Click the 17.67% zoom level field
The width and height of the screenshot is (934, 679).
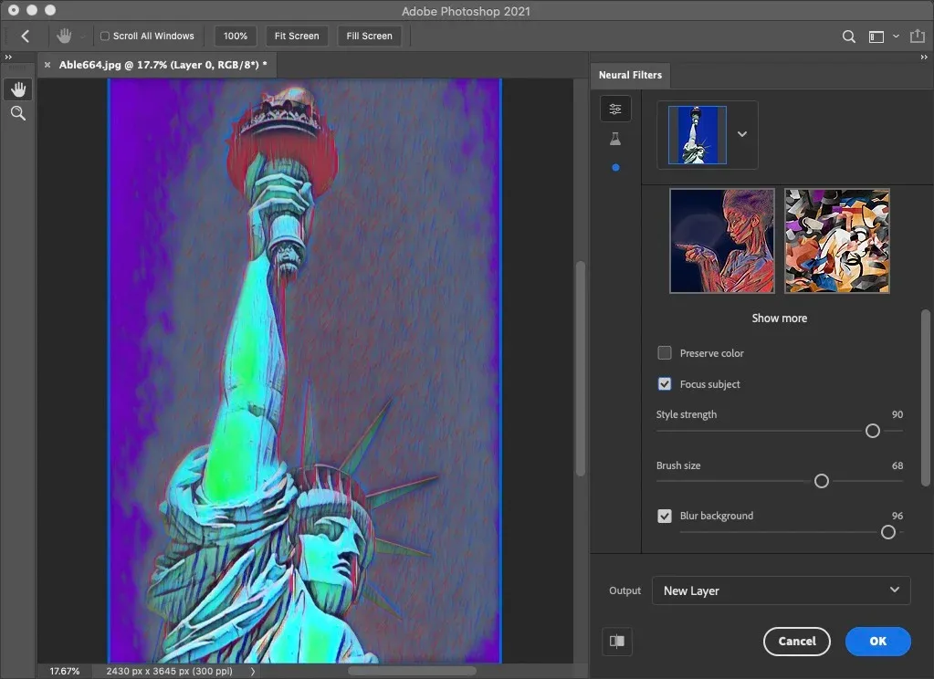coord(64,672)
